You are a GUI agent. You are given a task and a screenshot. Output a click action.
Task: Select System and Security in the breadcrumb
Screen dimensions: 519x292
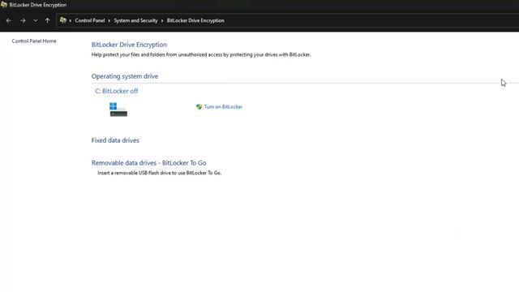135,20
